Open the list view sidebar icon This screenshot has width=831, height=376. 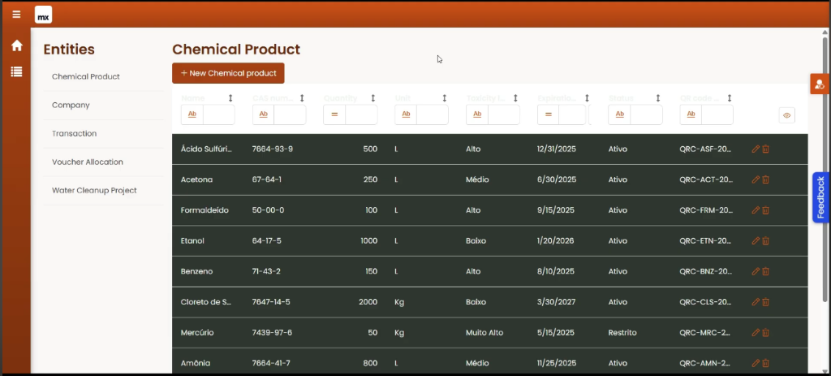coord(17,71)
